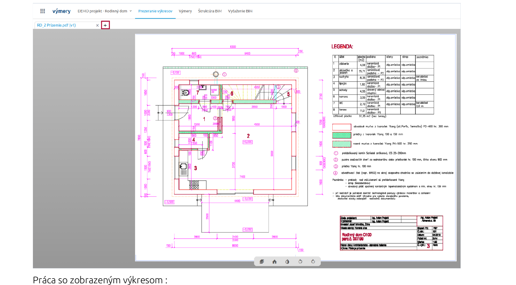
Task: Open the apps grid menu icon
Action: click(42, 11)
